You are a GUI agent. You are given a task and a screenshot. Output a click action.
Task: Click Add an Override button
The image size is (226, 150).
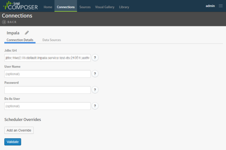click(x=19, y=130)
